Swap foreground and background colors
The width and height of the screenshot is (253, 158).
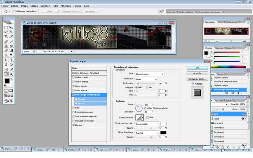(11, 79)
